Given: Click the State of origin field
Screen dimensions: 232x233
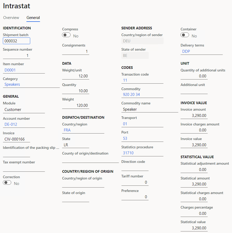Looking at the screenshot, I should pyautogui.click(x=76, y=199).
